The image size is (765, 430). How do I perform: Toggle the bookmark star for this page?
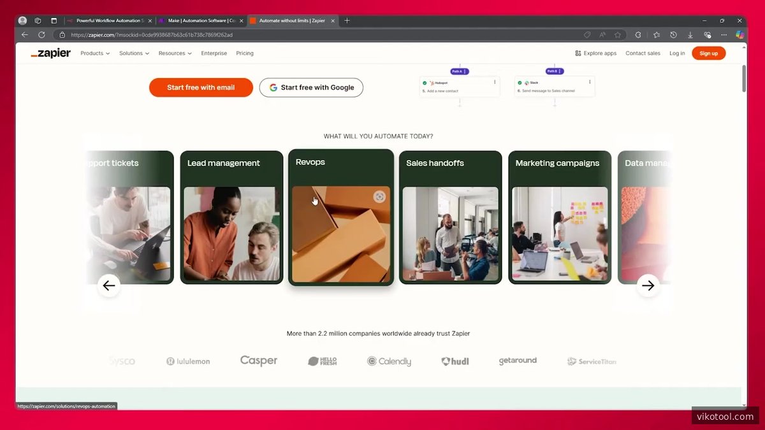[x=618, y=35]
